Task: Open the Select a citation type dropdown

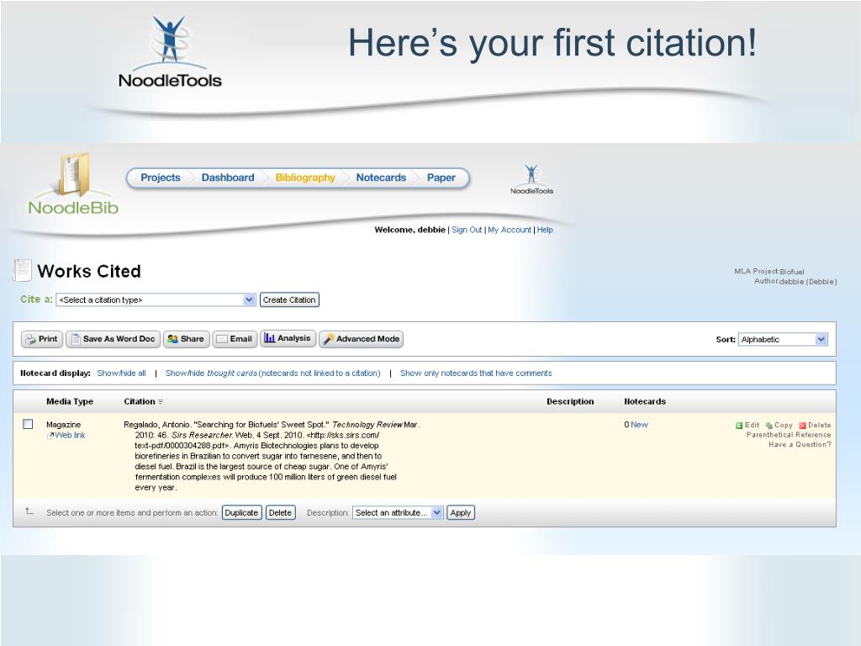Action: point(156,300)
